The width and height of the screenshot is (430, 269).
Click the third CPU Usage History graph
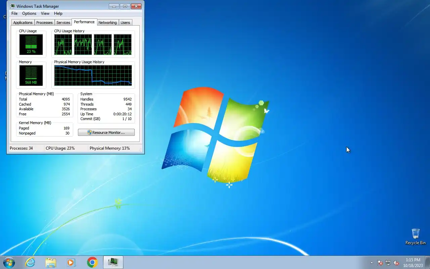[103, 44]
